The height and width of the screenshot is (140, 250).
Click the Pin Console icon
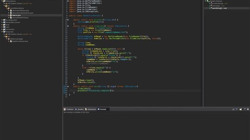234,109
